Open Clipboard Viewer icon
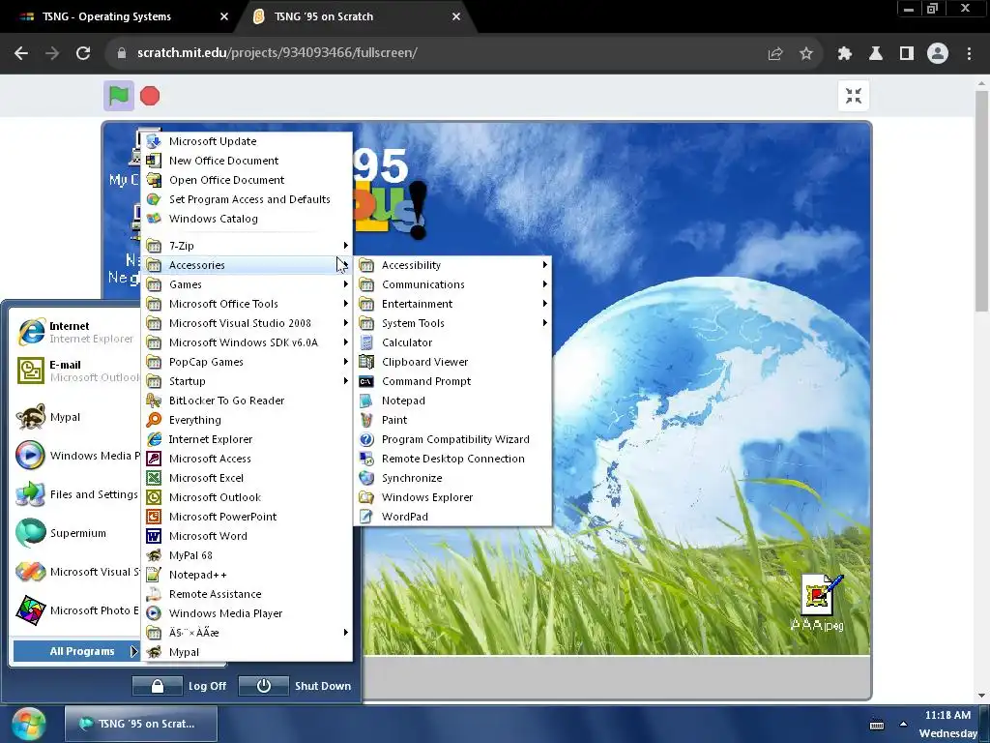 (366, 362)
